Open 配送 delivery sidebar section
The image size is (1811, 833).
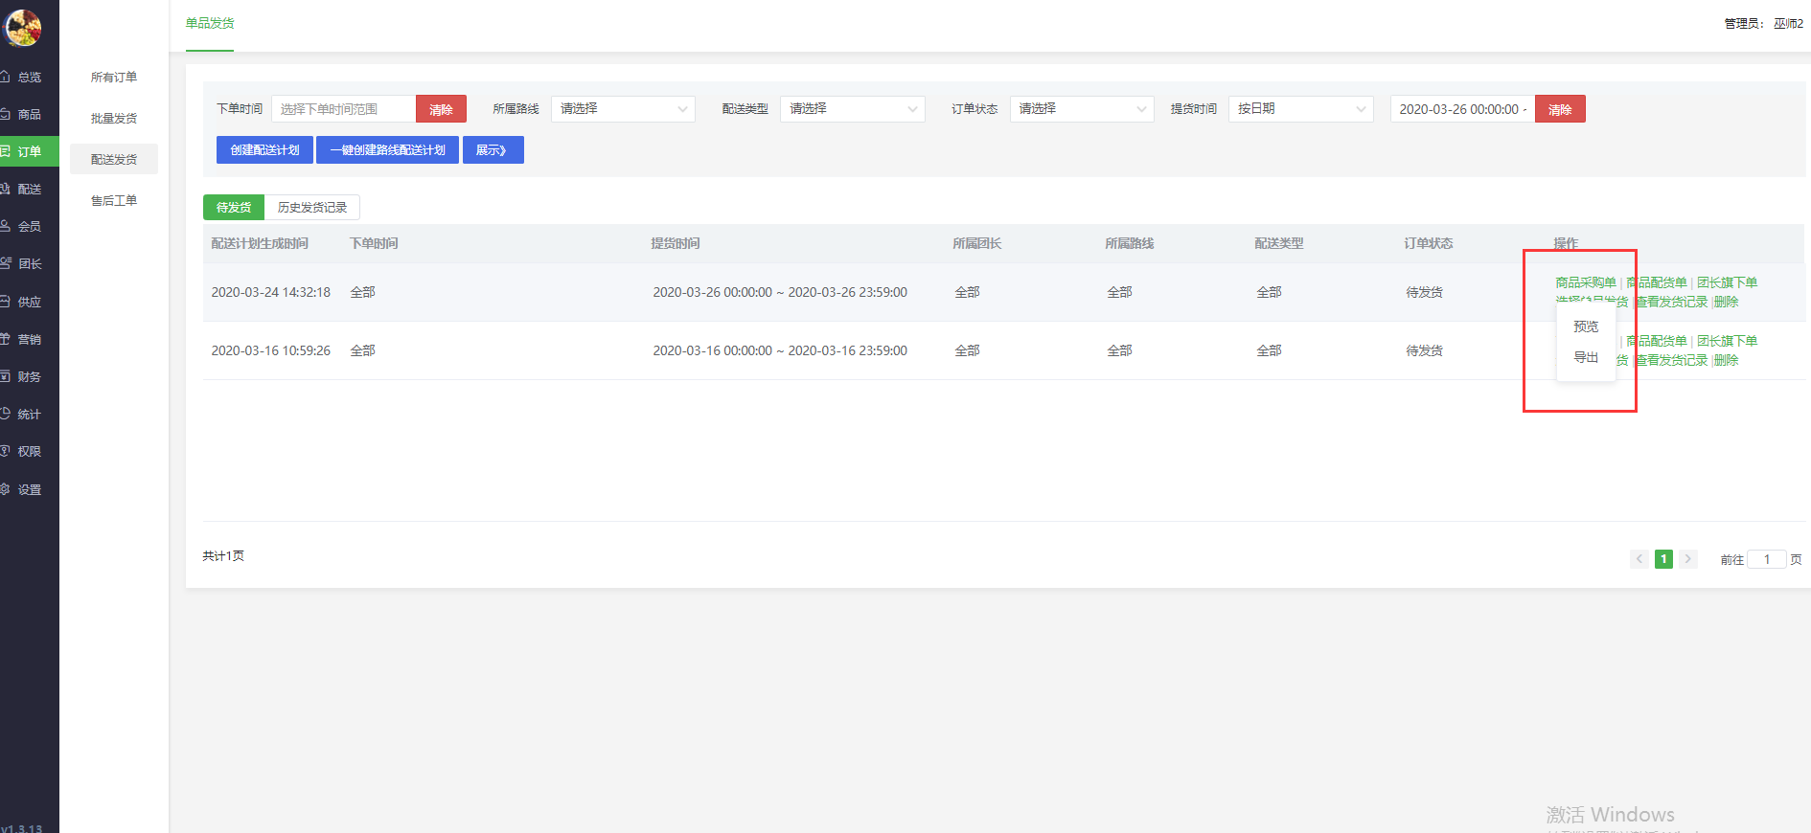click(29, 190)
